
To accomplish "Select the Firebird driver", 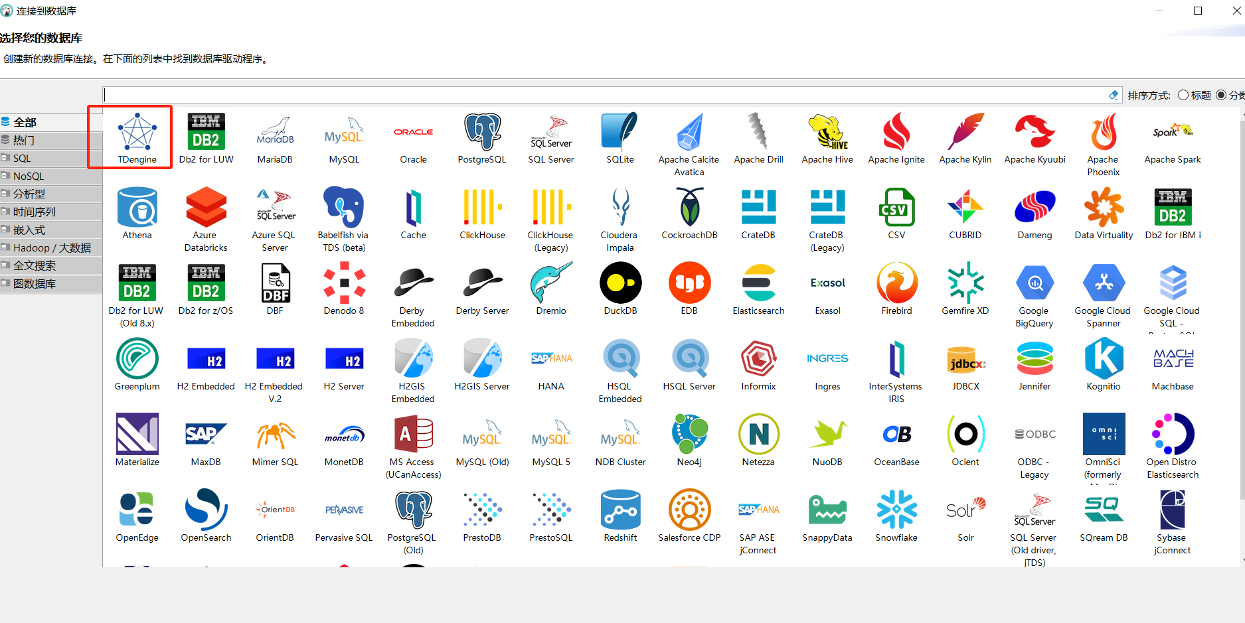I will 896,289.
